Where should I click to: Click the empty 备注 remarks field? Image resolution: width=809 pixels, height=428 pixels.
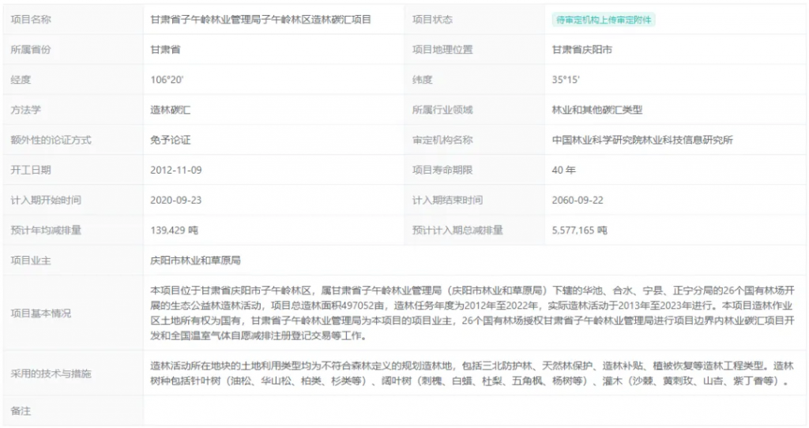tap(474, 411)
